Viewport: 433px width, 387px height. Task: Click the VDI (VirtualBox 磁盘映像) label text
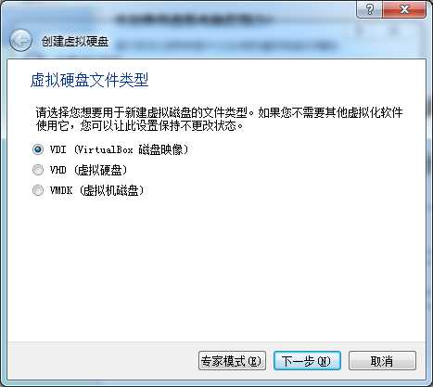point(119,149)
